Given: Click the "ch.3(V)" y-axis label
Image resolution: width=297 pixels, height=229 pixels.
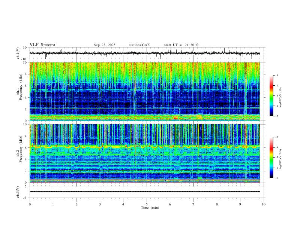Looking at the screenshot, I should tap(18, 192).
